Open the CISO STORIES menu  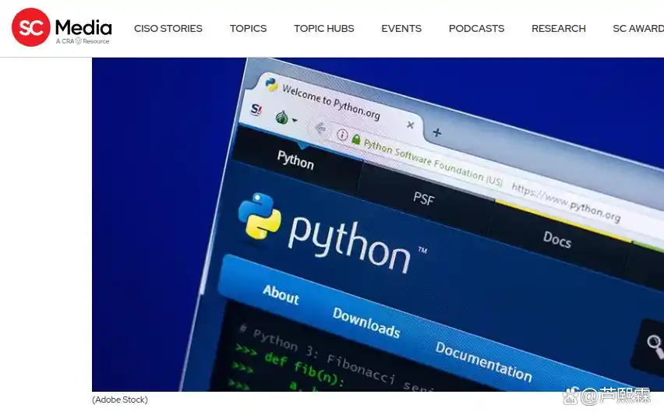(x=168, y=28)
